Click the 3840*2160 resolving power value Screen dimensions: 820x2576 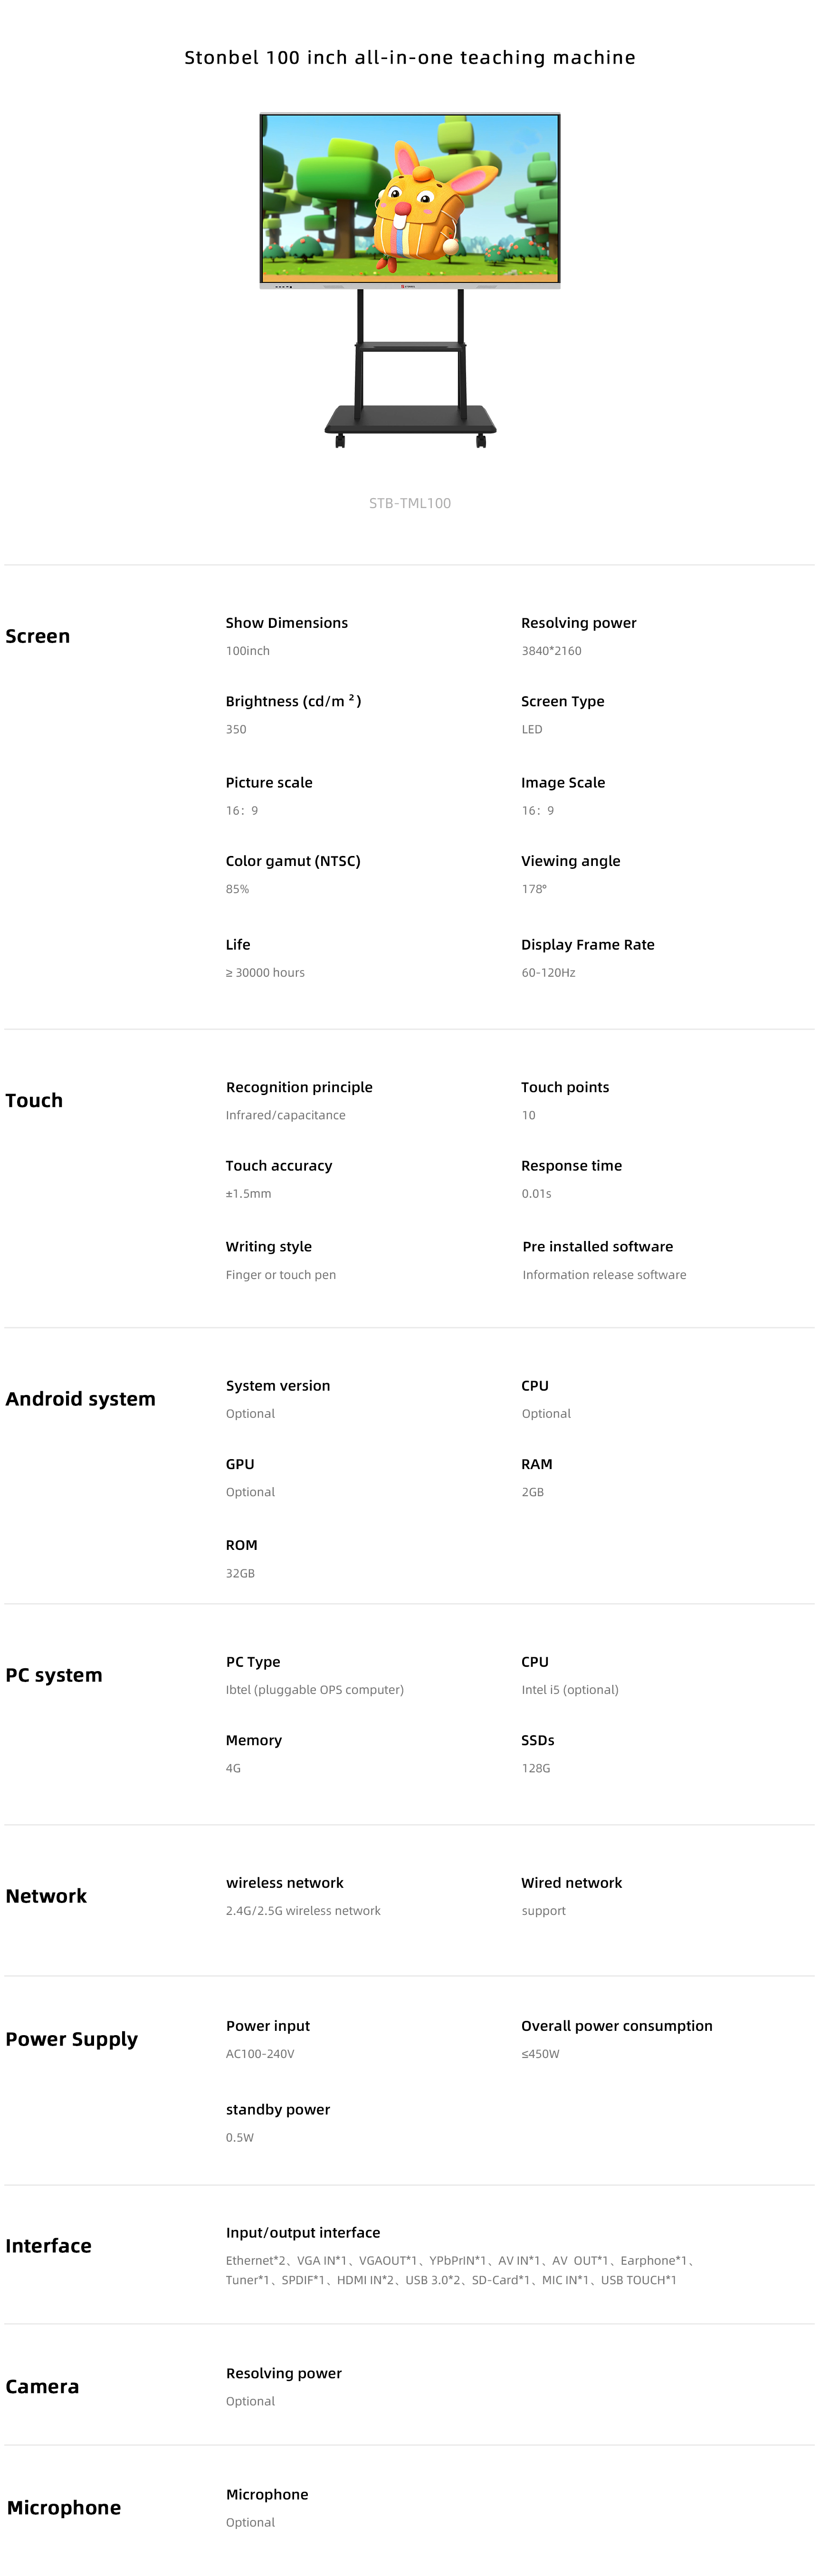tap(551, 651)
